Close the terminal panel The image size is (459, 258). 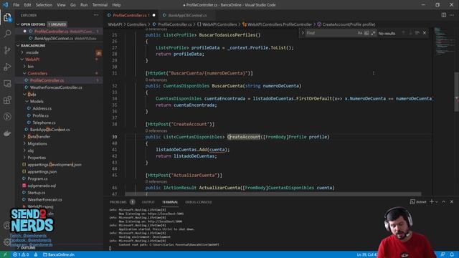pos(452,201)
